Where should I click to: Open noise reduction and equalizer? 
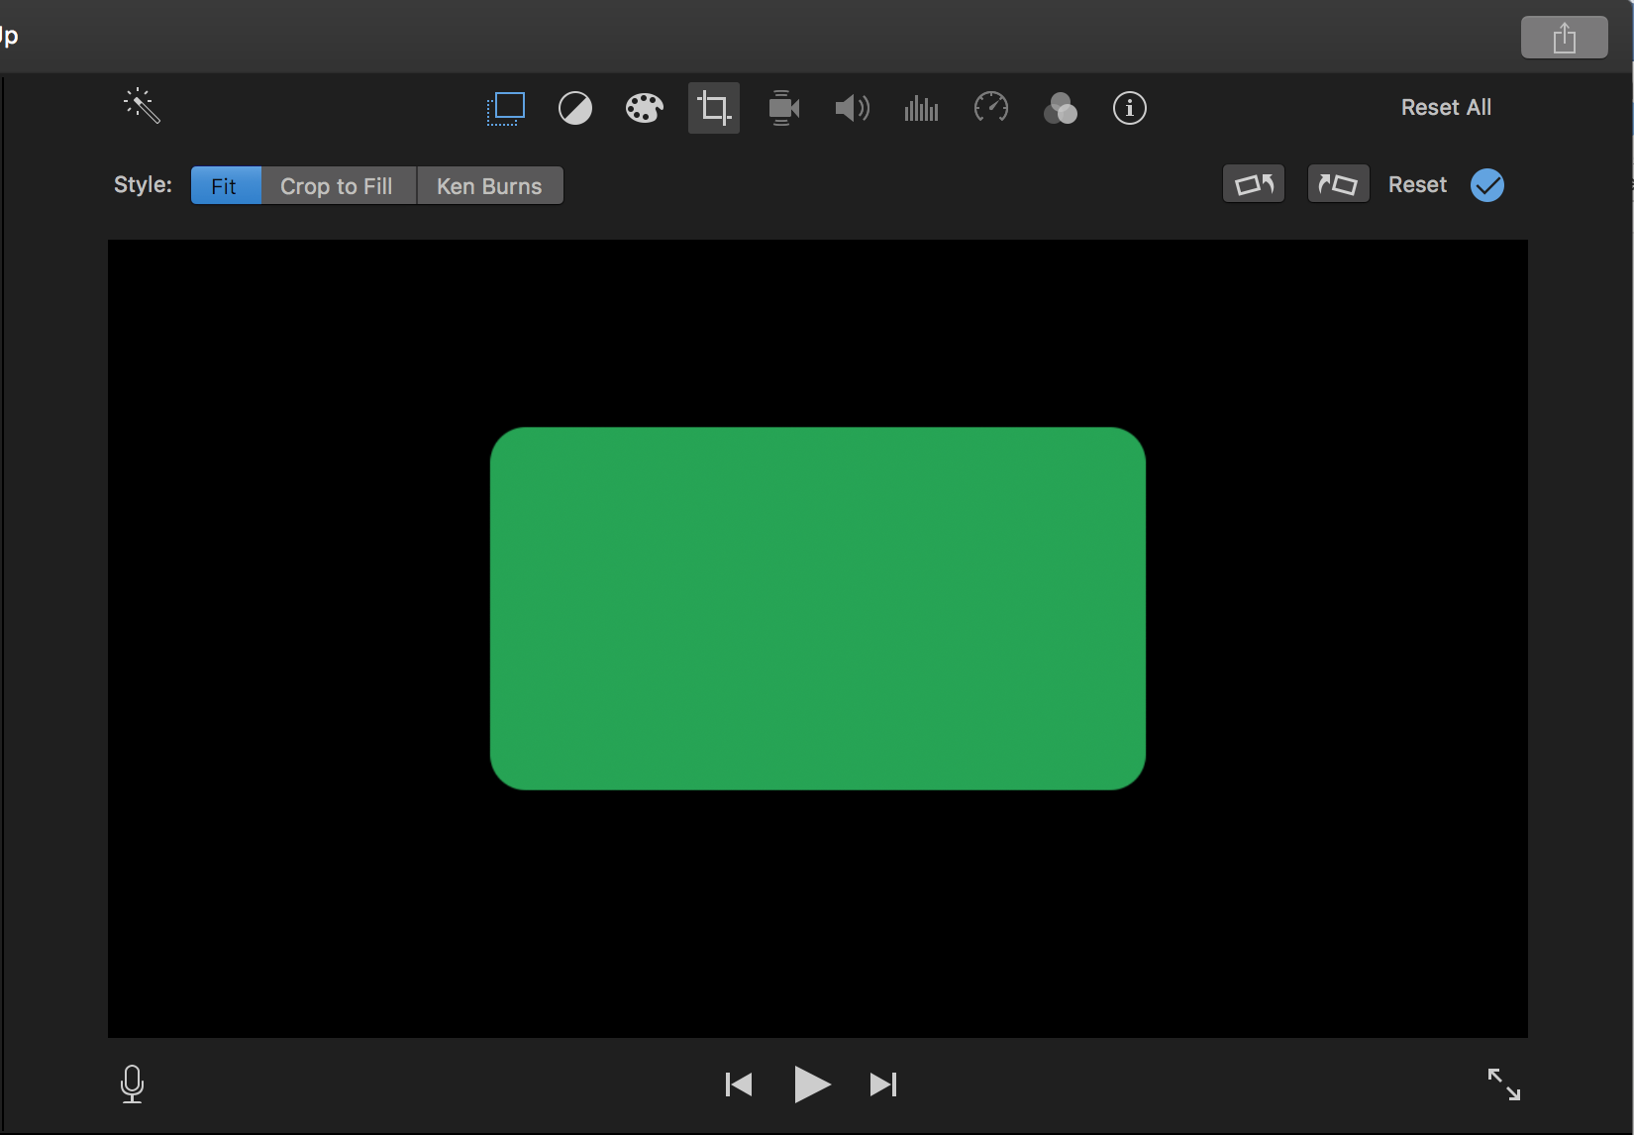point(921,108)
